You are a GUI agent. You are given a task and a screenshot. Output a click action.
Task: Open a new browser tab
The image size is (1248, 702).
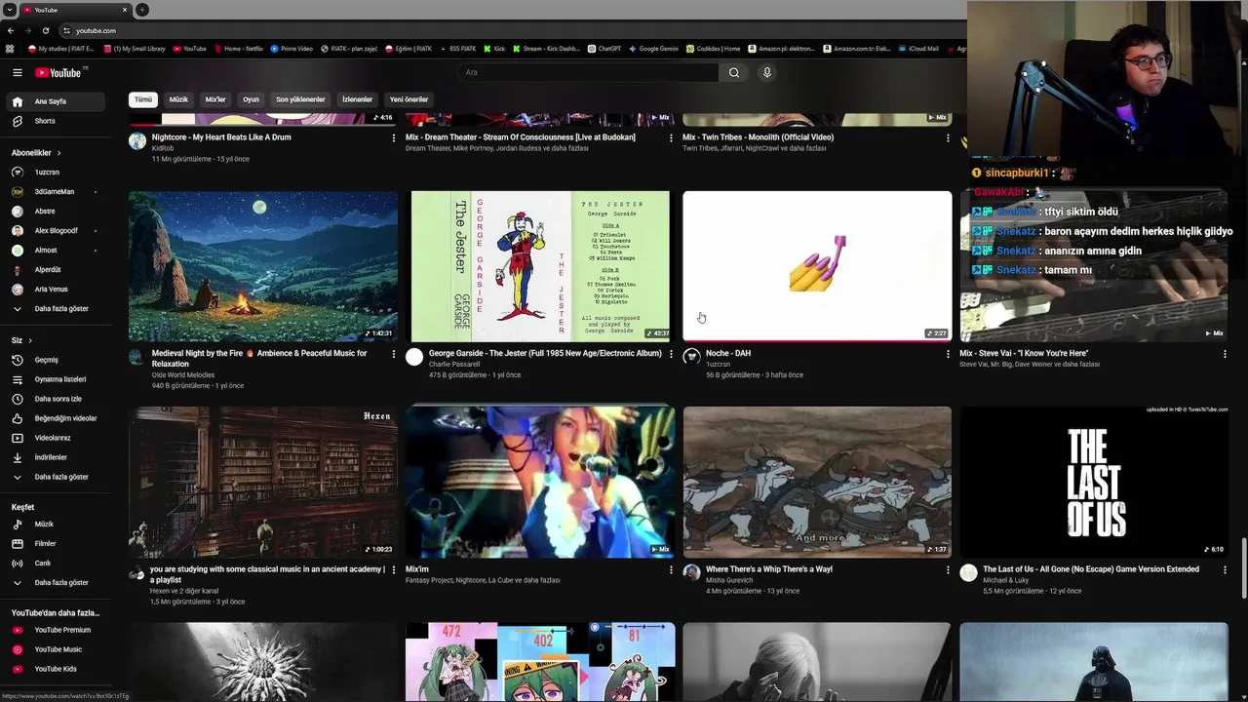pyautogui.click(x=142, y=10)
